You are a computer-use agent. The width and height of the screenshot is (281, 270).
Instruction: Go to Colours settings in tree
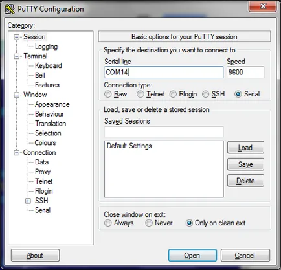point(45,143)
